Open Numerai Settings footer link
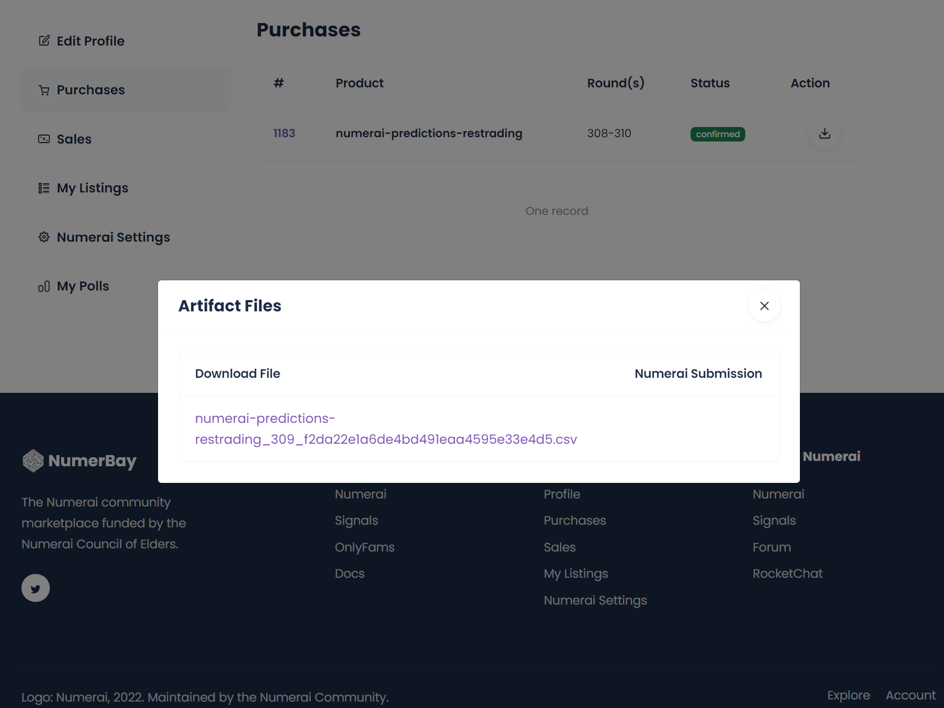The width and height of the screenshot is (944, 708). pyautogui.click(x=595, y=601)
